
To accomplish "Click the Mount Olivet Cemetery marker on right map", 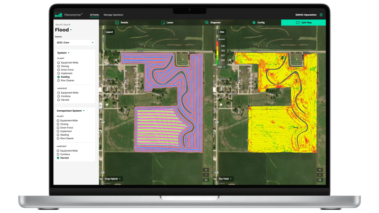I will click(297, 59).
